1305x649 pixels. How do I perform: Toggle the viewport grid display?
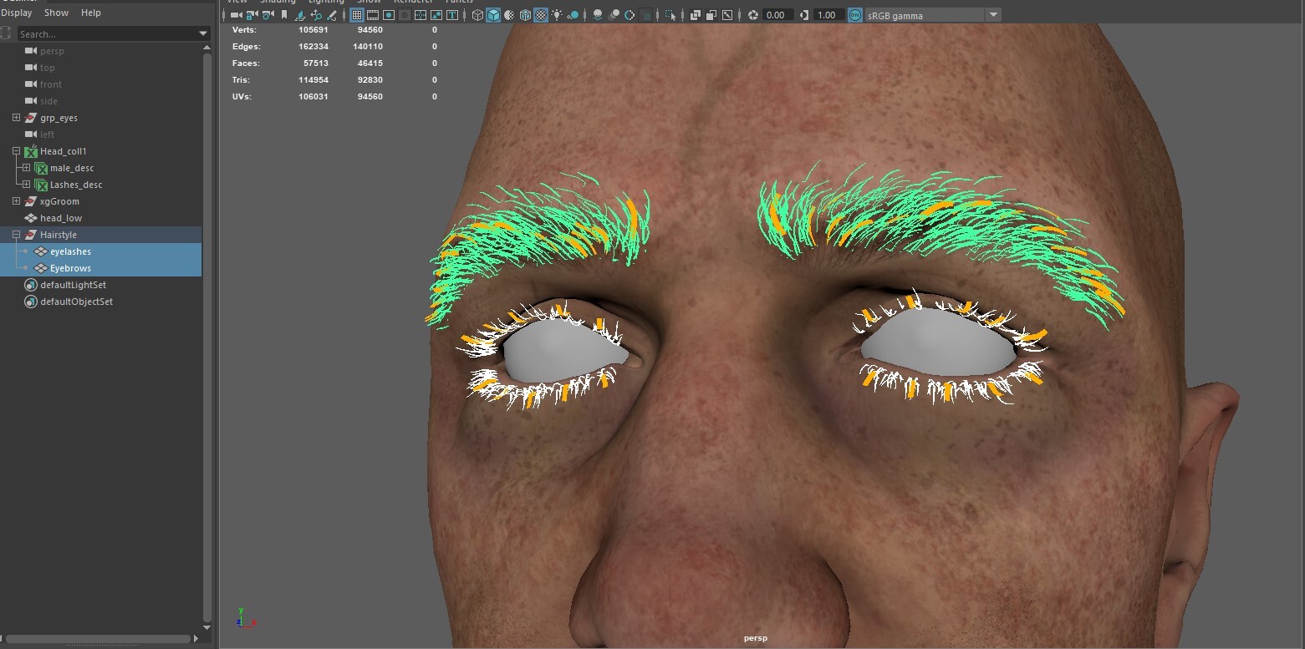tap(357, 15)
